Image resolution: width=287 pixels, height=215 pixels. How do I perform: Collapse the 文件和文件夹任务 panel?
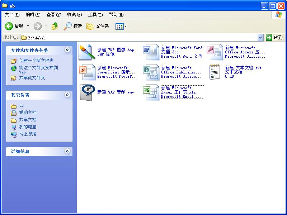pos(67,50)
